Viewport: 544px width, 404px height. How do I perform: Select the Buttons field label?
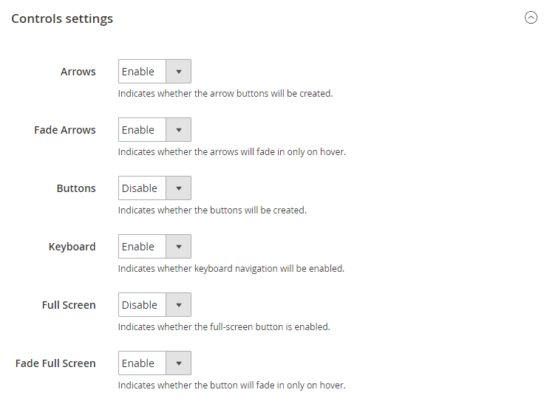pyautogui.click(x=76, y=188)
